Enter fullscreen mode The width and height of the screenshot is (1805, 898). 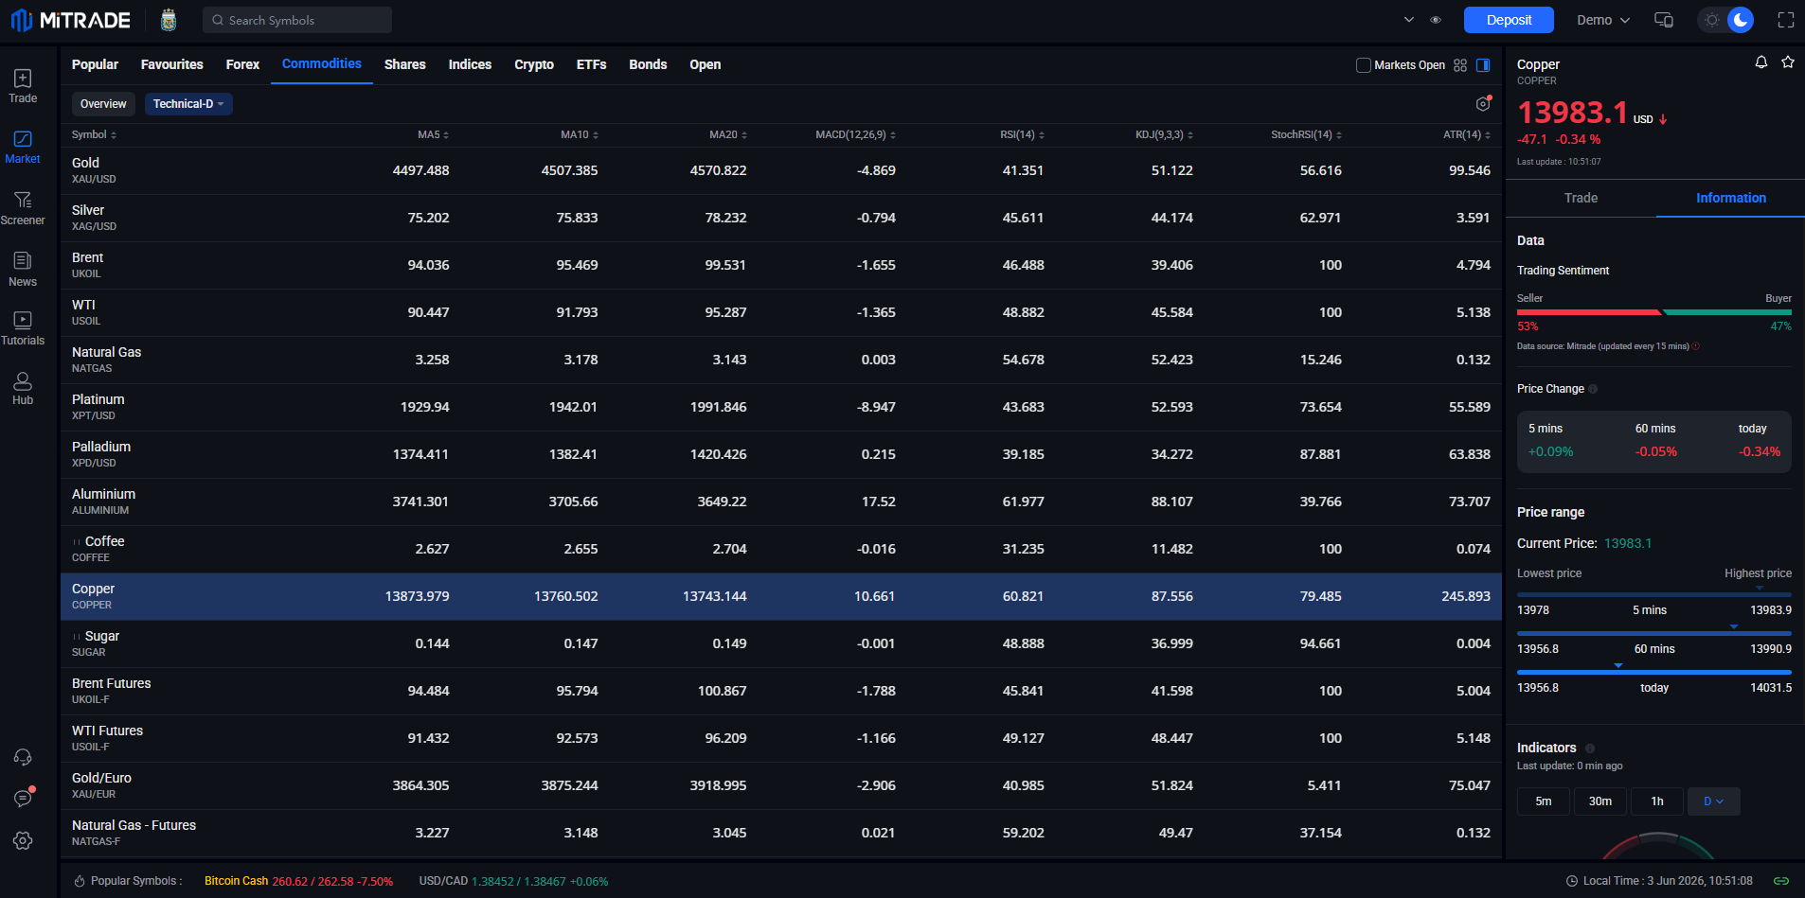1786,20
